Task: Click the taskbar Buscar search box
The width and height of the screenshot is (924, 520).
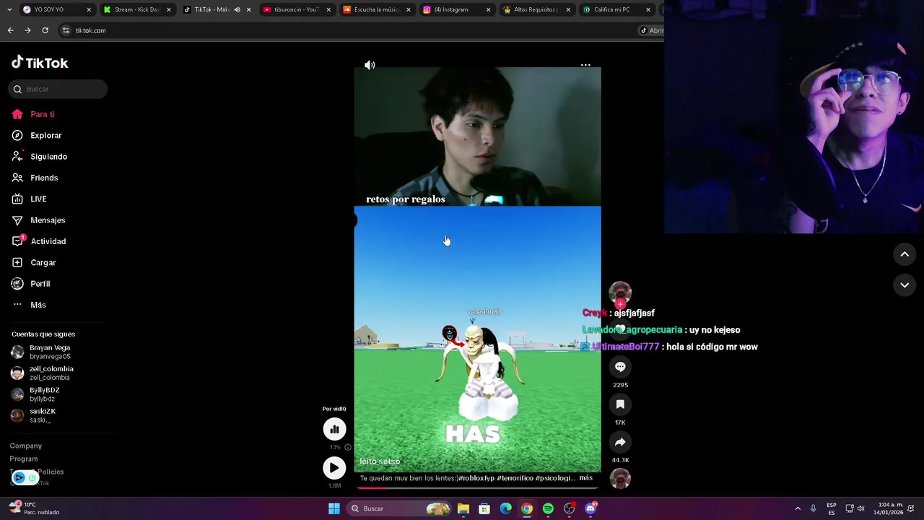Action: pyautogui.click(x=400, y=508)
